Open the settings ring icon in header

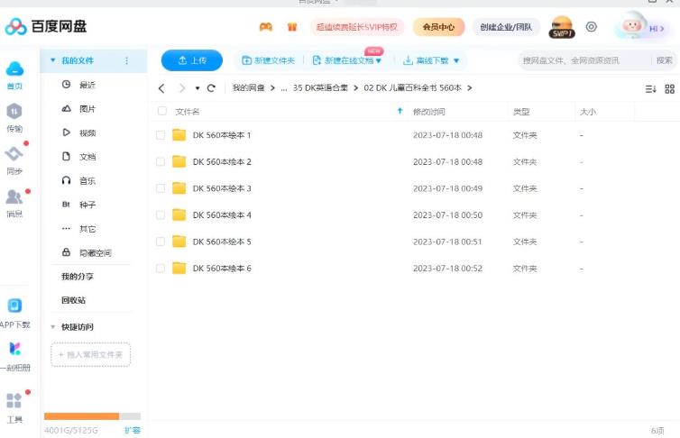[591, 27]
